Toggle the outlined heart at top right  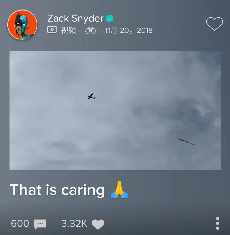(x=214, y=24)
